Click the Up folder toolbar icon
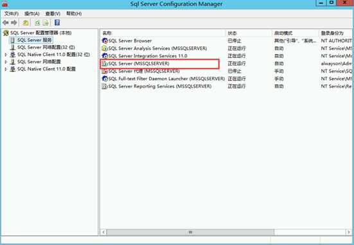The image size is (354, 245). [26, 23]
